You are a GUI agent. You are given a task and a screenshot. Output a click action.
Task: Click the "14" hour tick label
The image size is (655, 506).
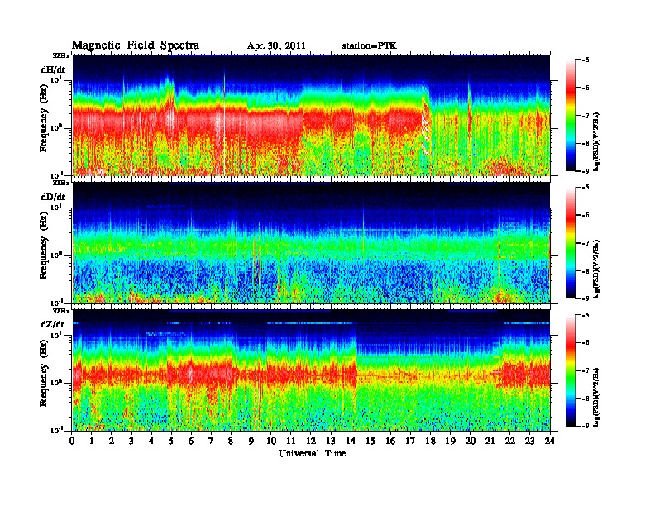click(351, 442)
